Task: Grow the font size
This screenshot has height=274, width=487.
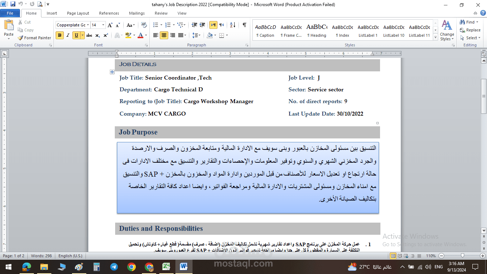Action: (x=110, y=25)
